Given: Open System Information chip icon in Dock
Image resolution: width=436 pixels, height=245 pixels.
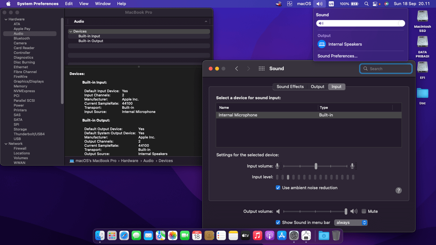Looking at the screenshot, I should (306, 236).
